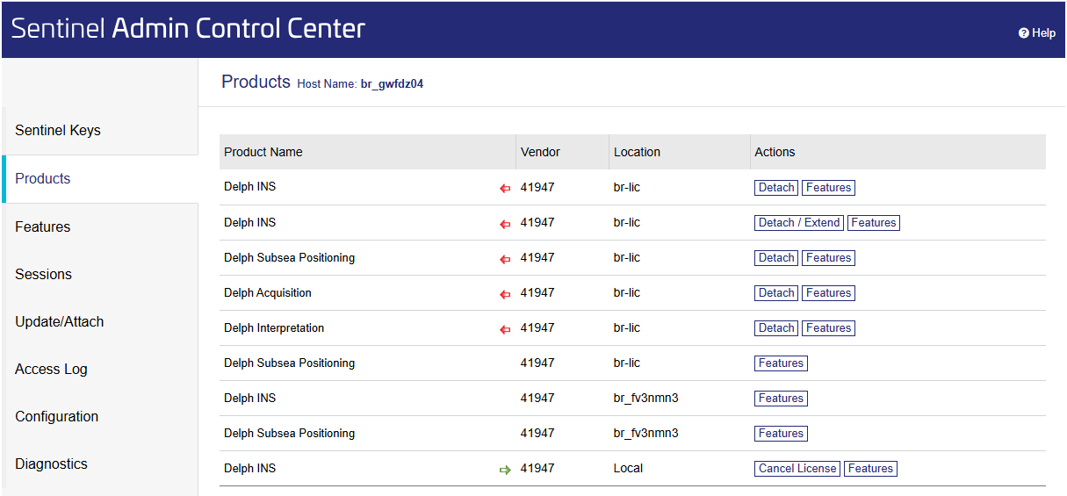Image resolution: width=1067 pixels, height=496 pixels.
Task: Click Cancel License for local Delph INS
Action: tap(797, 469)
